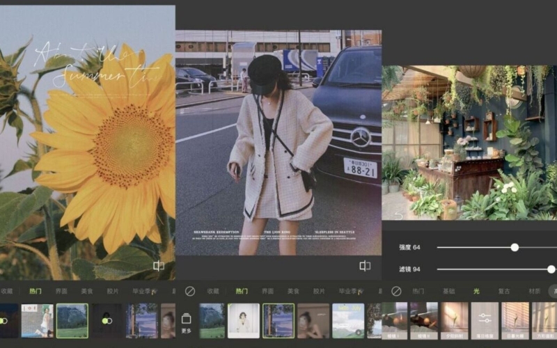
Task: Toggle the green dot switch on dark filter thumbnail
Action: 107,321
